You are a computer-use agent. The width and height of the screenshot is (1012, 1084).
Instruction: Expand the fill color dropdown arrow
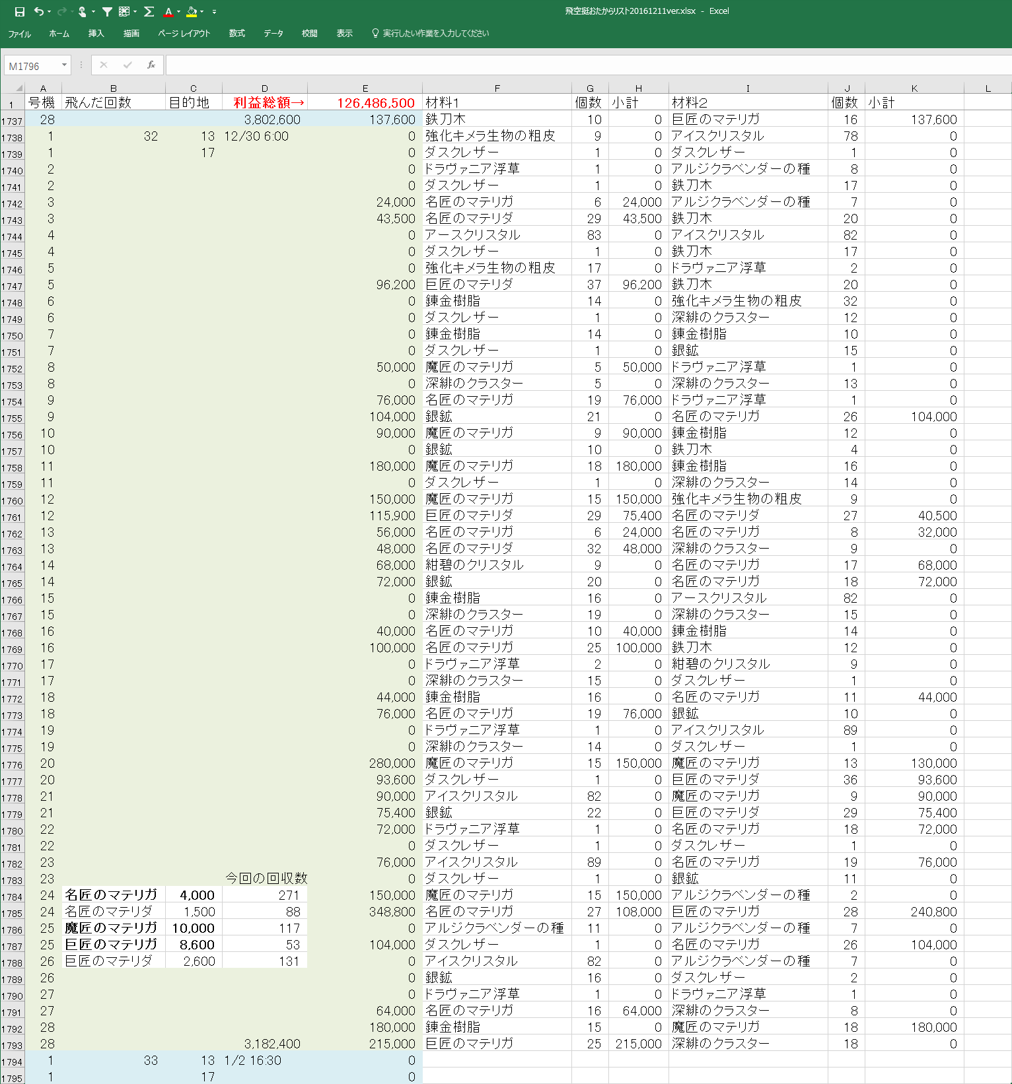click(x=201, y=12)
